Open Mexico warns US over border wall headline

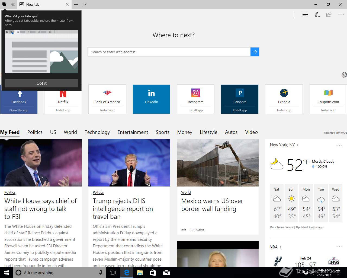click(x=212, y=205)
